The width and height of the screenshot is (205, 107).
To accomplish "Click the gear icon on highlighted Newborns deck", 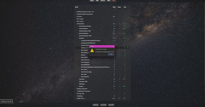I will click(x=128, y=48).
